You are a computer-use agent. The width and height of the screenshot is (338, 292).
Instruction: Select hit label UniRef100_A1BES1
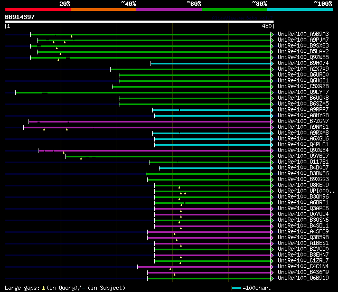coord(303,243)
